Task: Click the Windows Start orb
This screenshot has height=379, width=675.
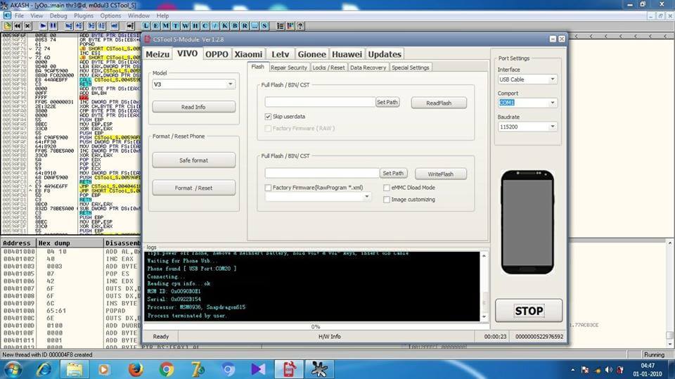Action: 13,369
